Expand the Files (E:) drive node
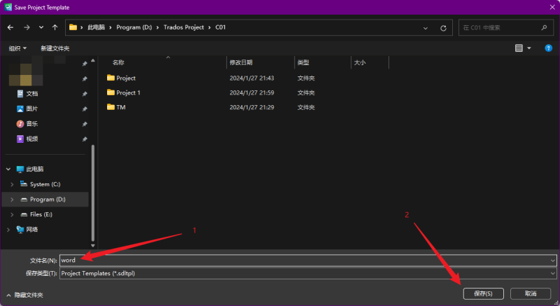Viewport: 560px width, 306px height. [11, 214]
